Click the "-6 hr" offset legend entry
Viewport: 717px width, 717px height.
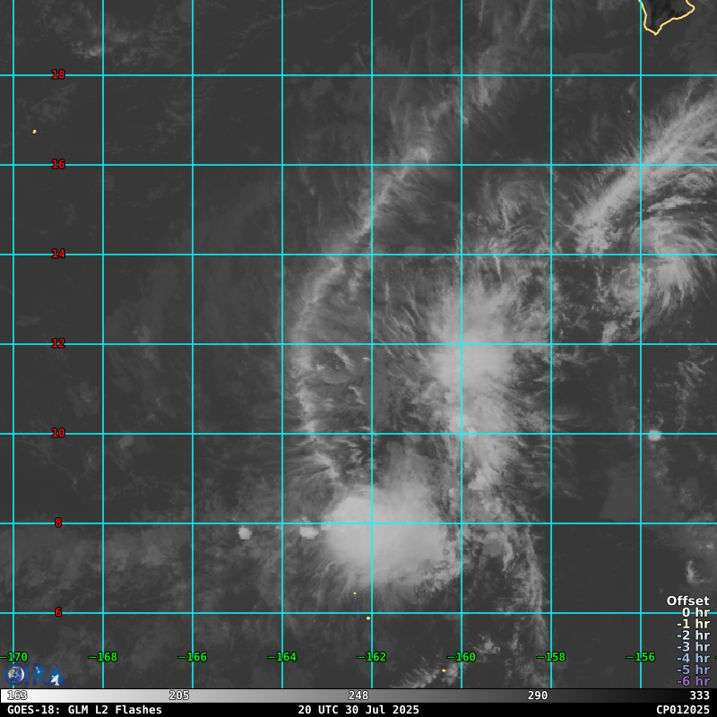pyautogui.click(x=693, y=681)
